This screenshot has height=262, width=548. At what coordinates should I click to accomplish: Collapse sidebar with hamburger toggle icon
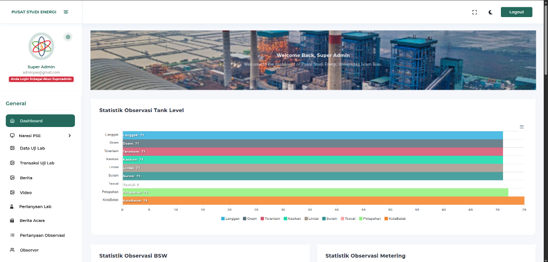click(x=66, y=12)
